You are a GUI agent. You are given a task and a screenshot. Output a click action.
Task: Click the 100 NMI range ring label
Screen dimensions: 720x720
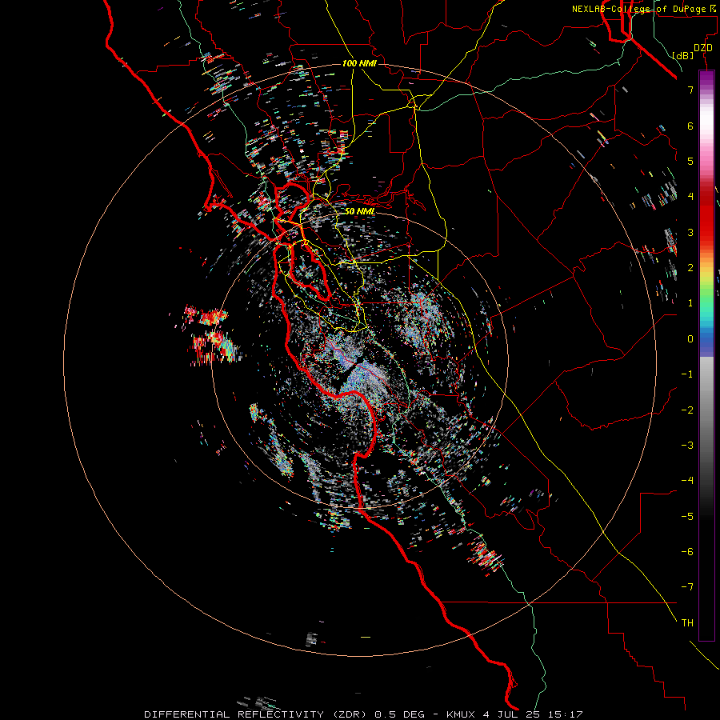point(359,63)
